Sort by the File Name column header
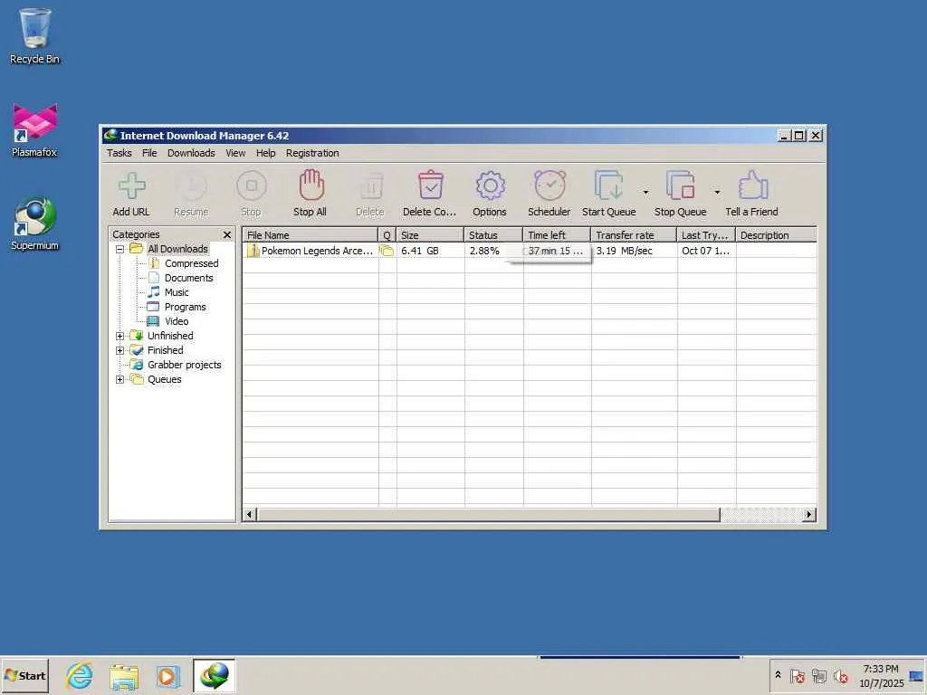927x695 pixels. tap(310, 235)
